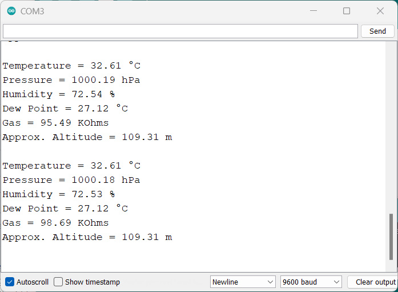This screenshot has height=292, width=398.
Task: Click the Arduino logo in title bar
Action: (11, 11)
